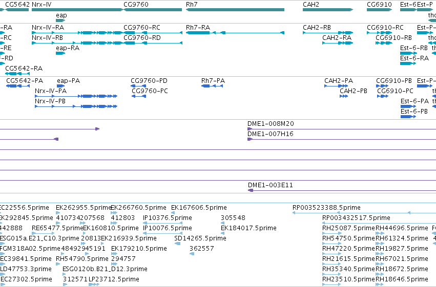The height and width of the screenshot is (287, 436).
Task: Select the IP10376.5prime EST feature
Action: coord(162,223)
